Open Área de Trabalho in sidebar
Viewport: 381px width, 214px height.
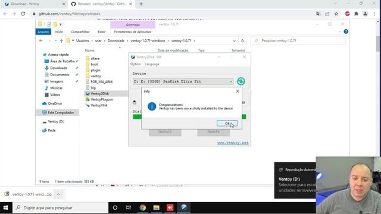tap(63, 61)
